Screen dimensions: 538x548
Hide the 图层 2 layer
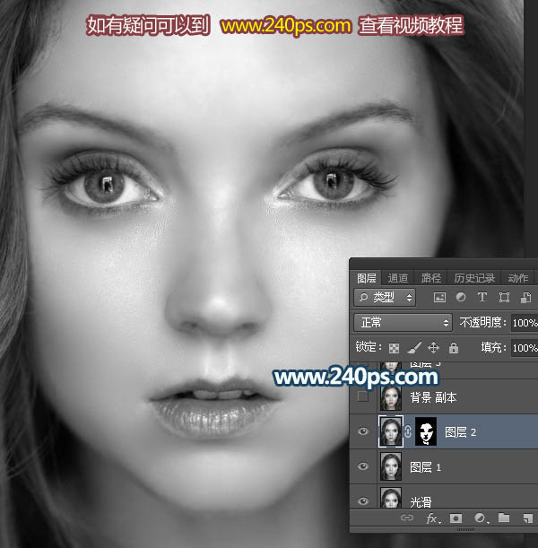point(362,431)
